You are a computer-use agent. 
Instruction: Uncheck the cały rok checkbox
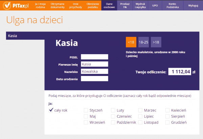[x=51, y=110]
